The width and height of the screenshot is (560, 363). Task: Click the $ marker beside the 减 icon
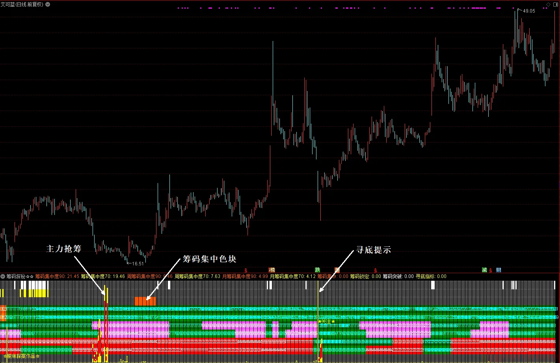(x=491, y=270)
